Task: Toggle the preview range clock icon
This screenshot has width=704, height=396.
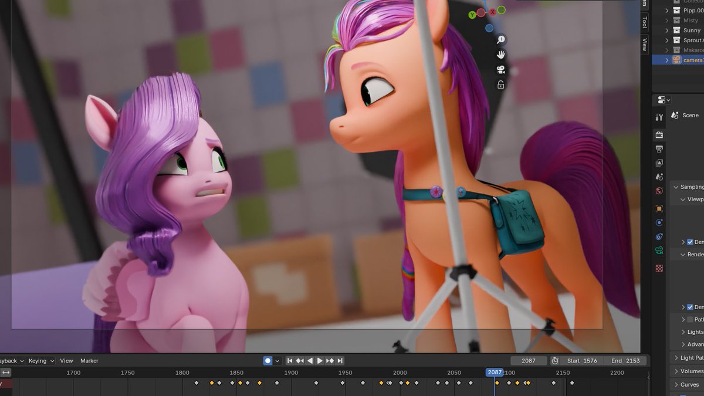Action: coord(554,361)
